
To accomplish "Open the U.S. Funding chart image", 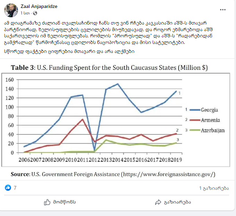I will [x=116, y=120].
